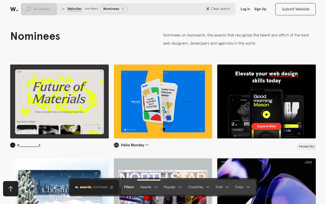326x204 pixels.
Task: Click the Explore Now button
Action: pyautogui.click(x=266, y=126)
